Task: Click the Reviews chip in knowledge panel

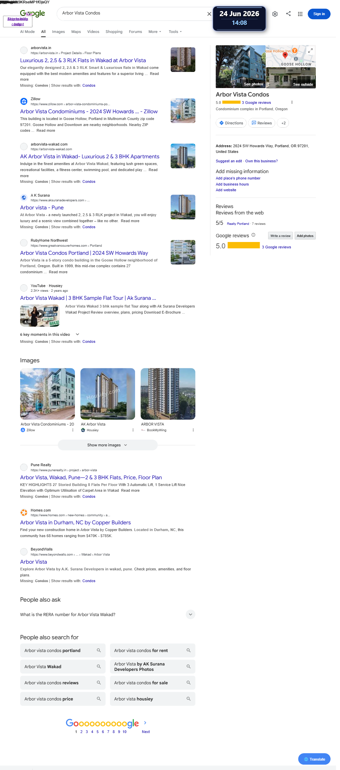Action: (262, 123)
